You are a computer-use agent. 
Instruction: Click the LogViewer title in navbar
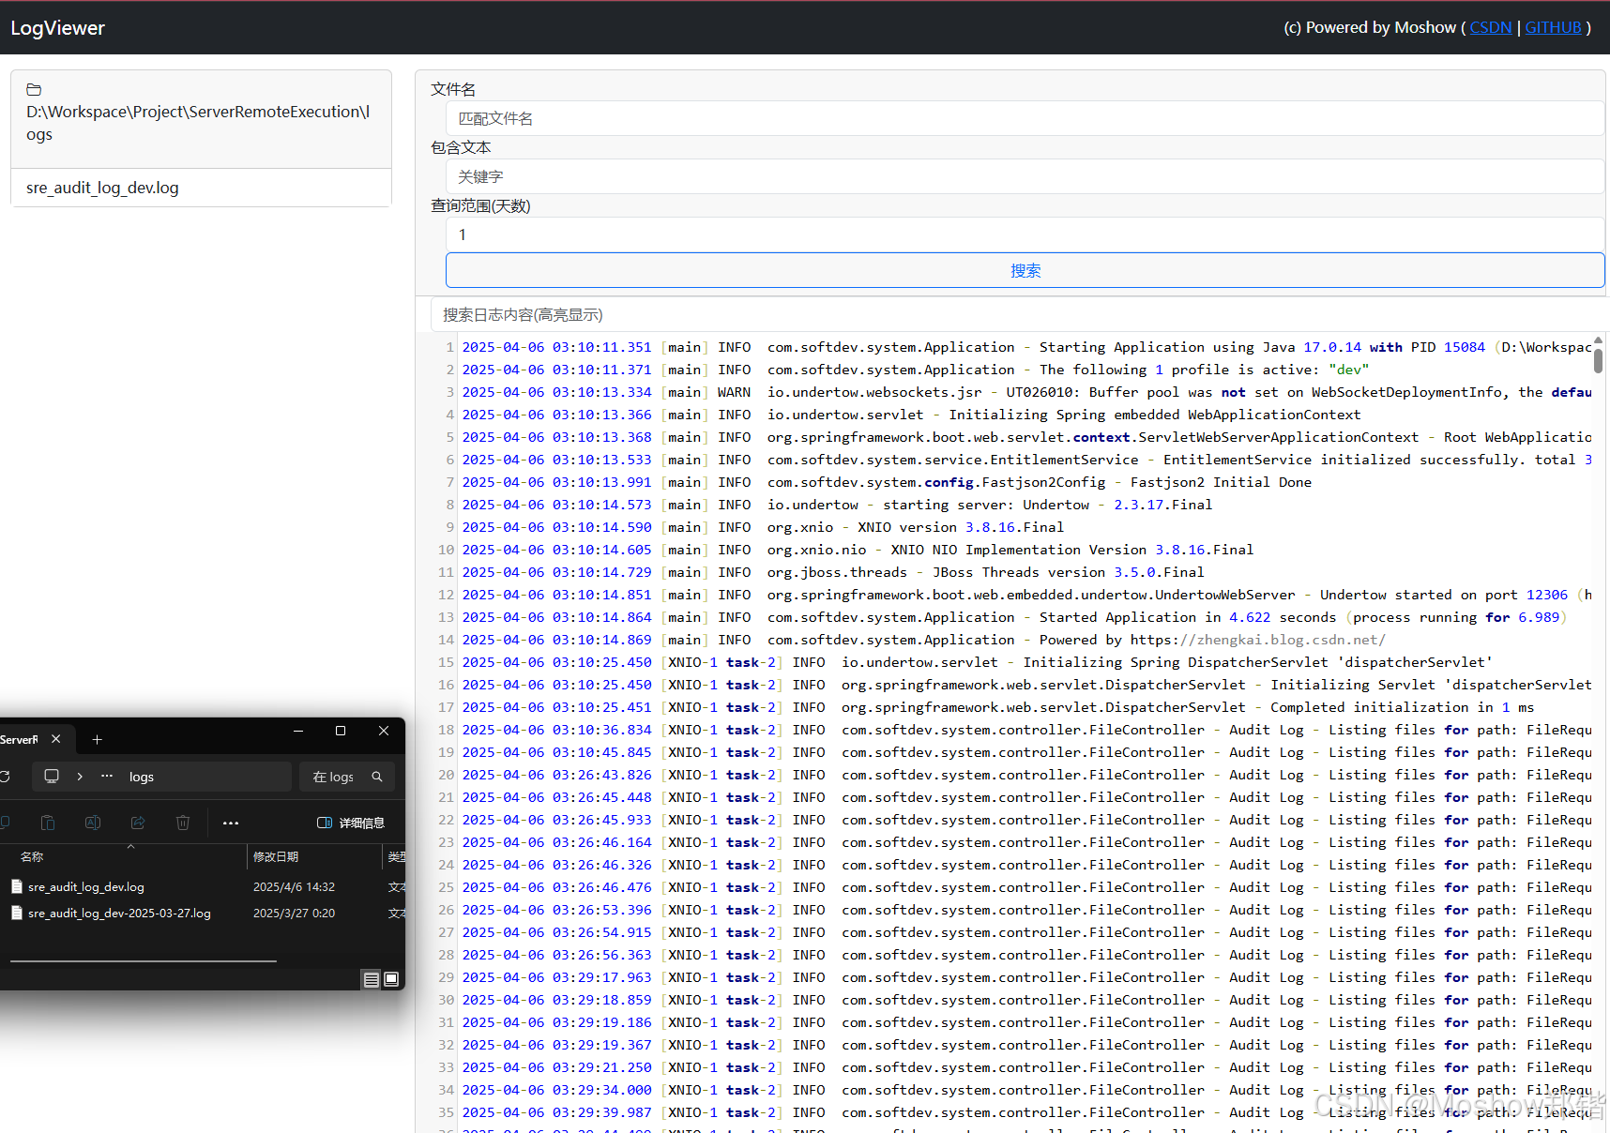click(x=58, y=28)
